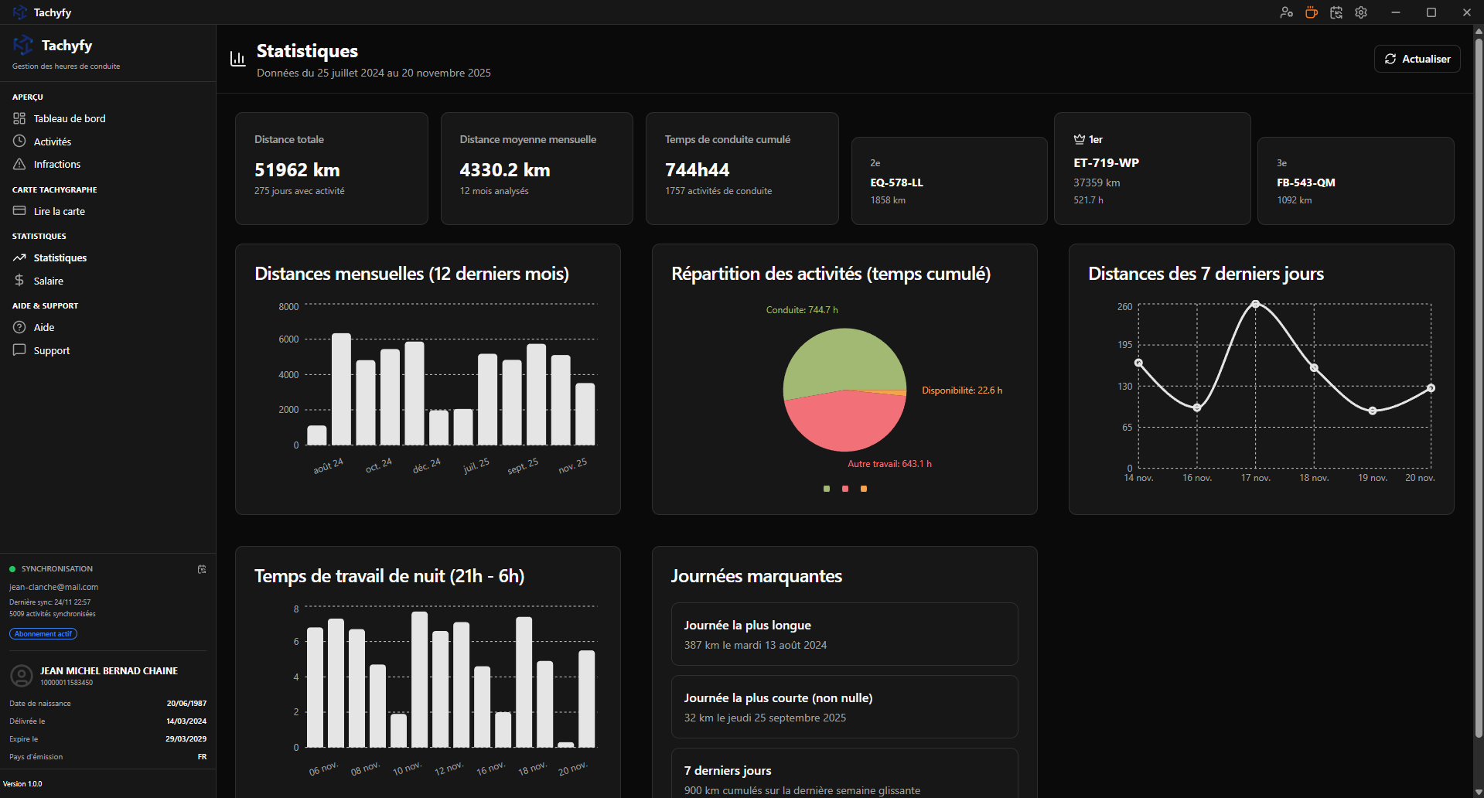Open Activités from the sidebar menu
The width and height of the screenshot is (1484, 798).
pyautogui.click(x=52, y=141)
